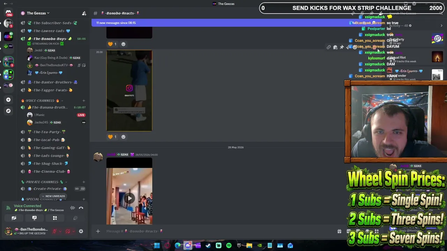Open the Discover servers compass icon
Screen dimensions: 447x251
8,111
